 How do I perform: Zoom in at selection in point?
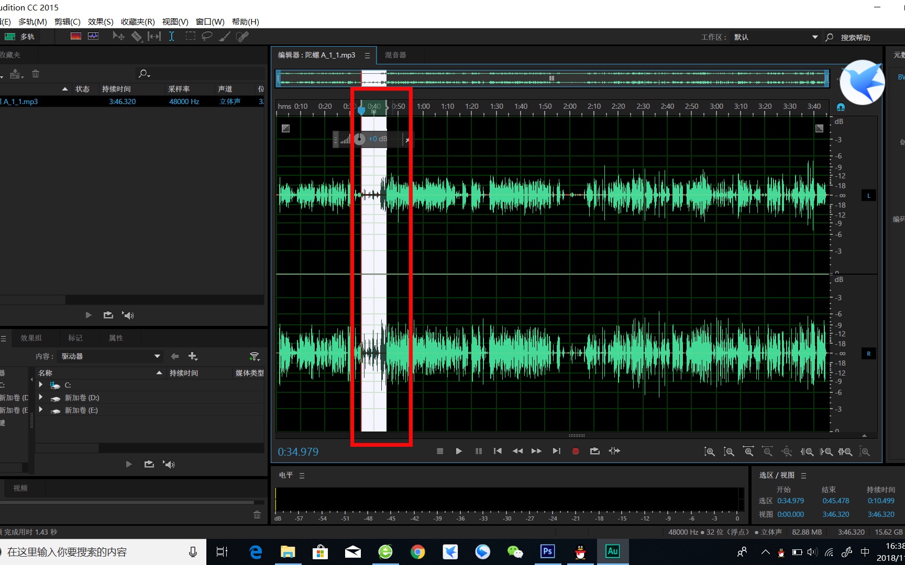(807, 451)
